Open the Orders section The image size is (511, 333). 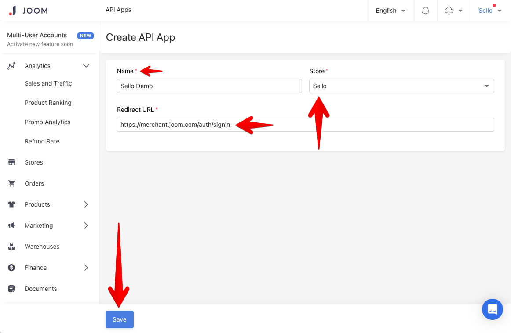[x=34, y=183]
